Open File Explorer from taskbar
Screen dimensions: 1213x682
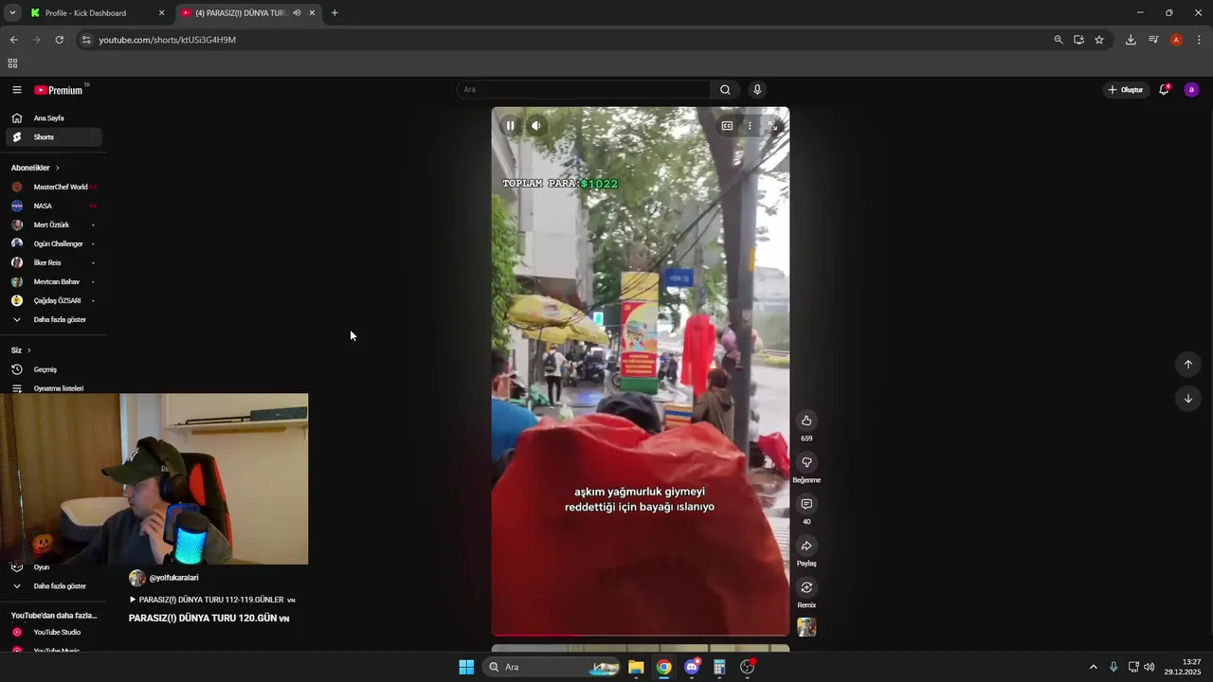point(636,667)
